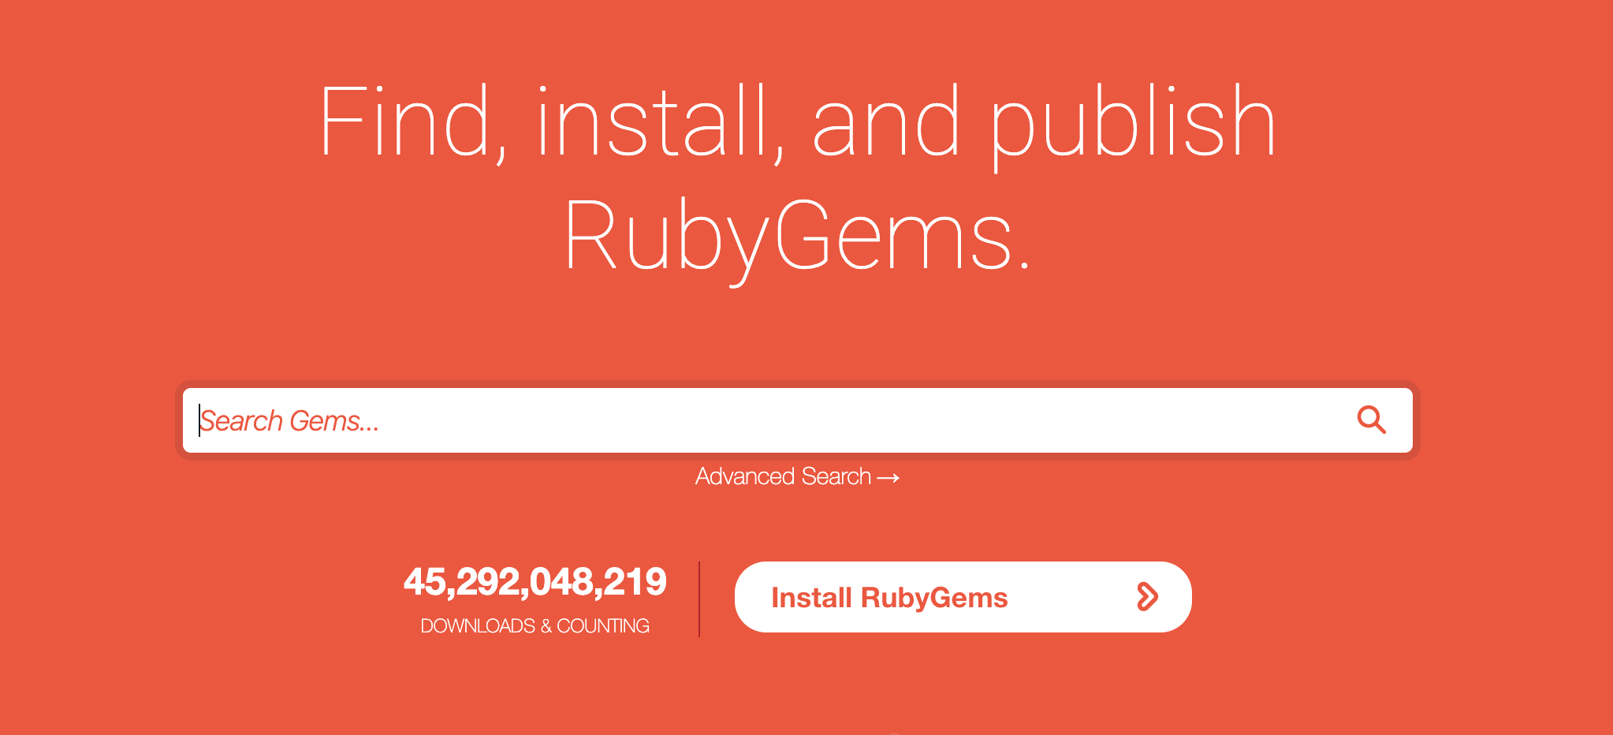Click the arrow beside Advanced Search
1613x735 pixels.
pos(888,478)
